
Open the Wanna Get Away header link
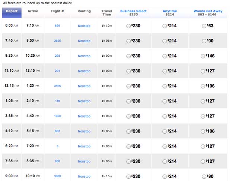coord(208,11)
